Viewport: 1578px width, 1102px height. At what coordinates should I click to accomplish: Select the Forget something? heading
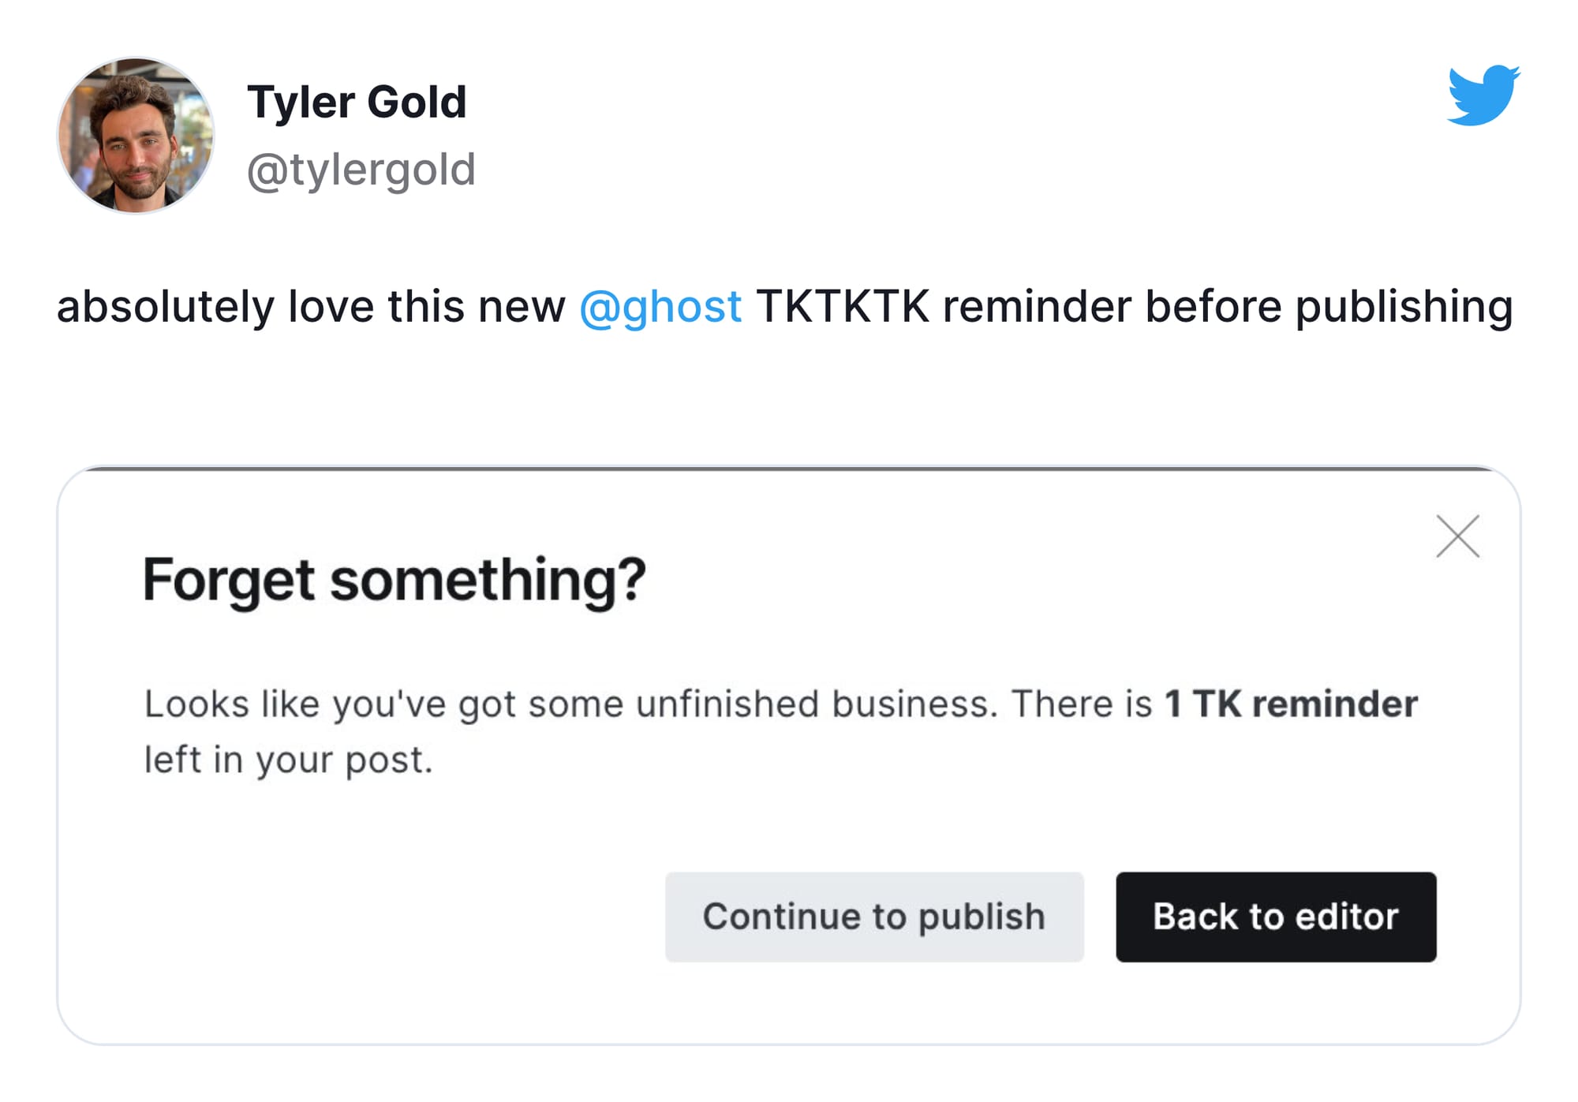coord(394,581)
